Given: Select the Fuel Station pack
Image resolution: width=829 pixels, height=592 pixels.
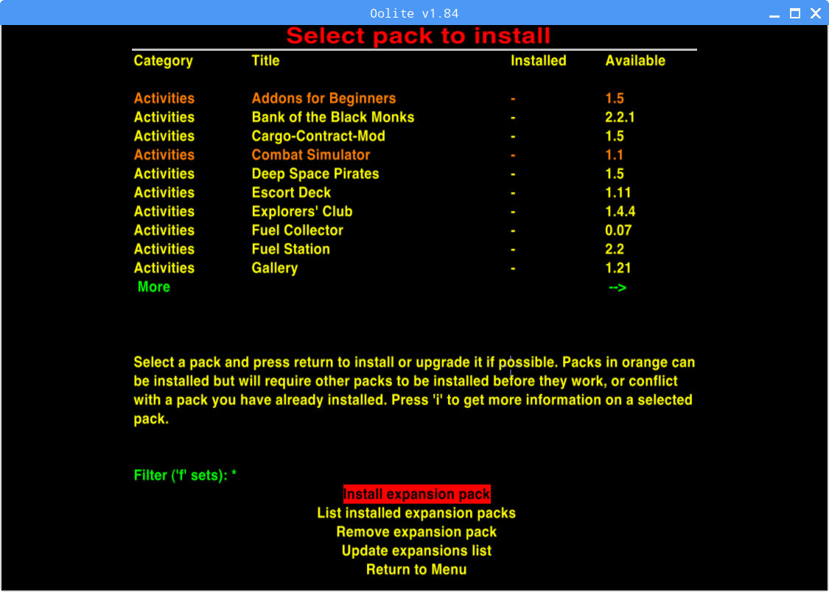Looking at the screenshot, I should [x=291, y=250].
